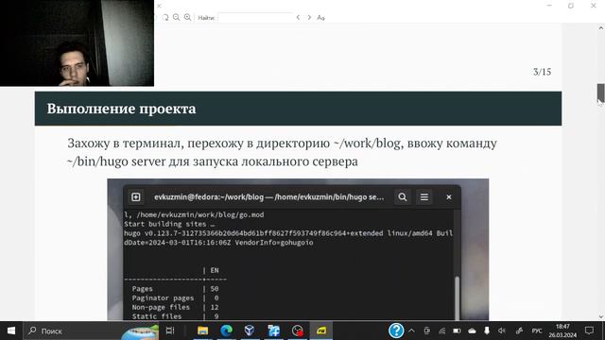Click the 'Paginator pages' row in the terminal table
The image size is (605, 340).
coord(175,298)
